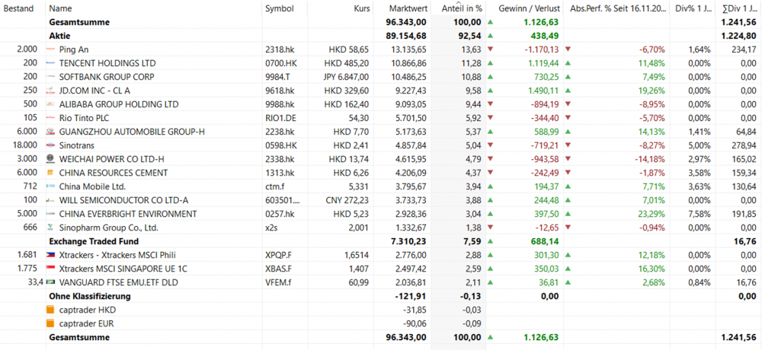Image resolution: width=762 pixels, height=350 pixels.
Task: Open the ALIBABA GROUP HOLDING LTD position
Action: point(118,104)
